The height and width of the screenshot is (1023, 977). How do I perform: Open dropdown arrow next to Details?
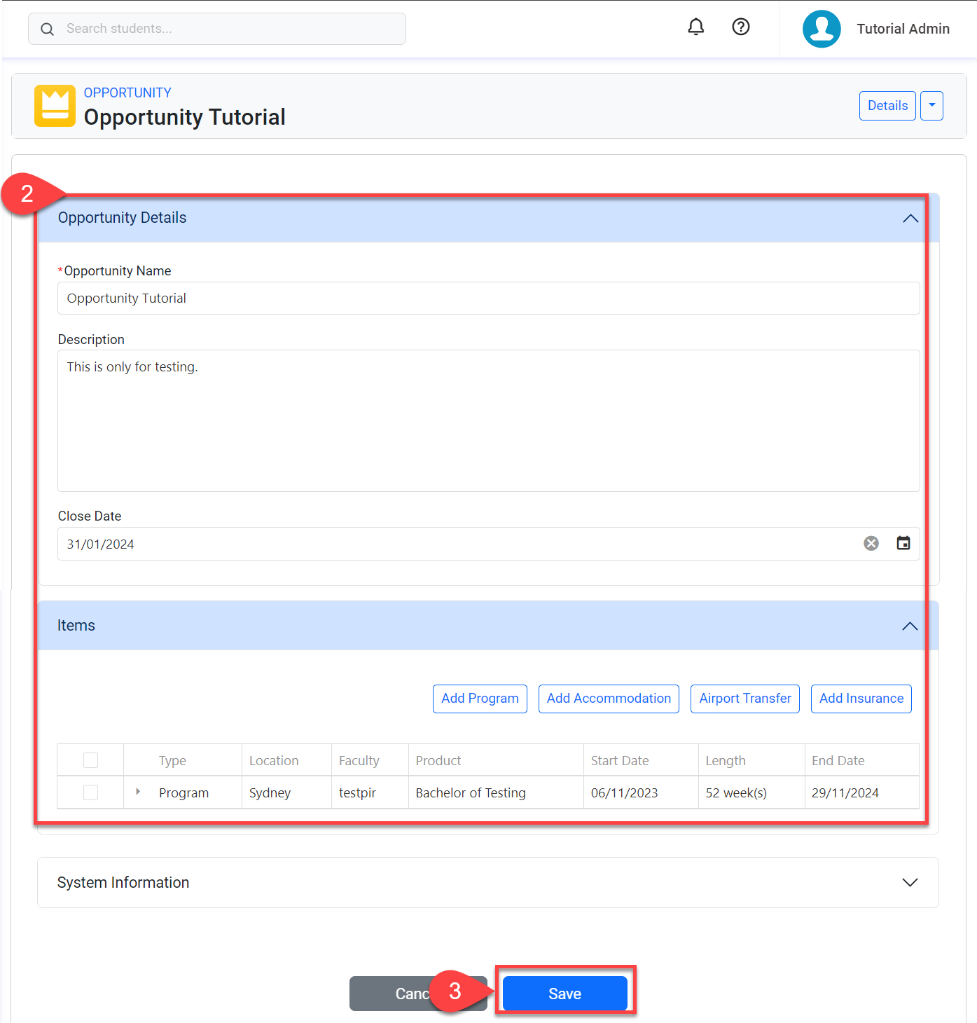[931, 106]
